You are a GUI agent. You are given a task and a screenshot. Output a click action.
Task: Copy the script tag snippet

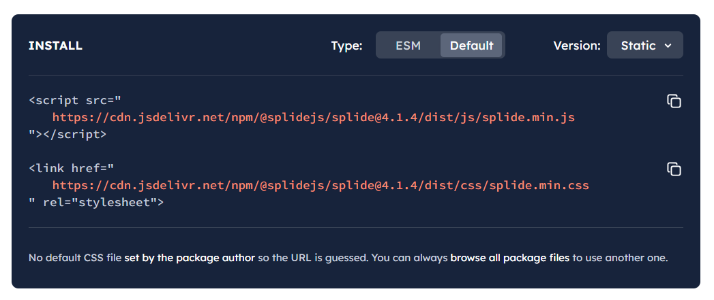point(674,101)
